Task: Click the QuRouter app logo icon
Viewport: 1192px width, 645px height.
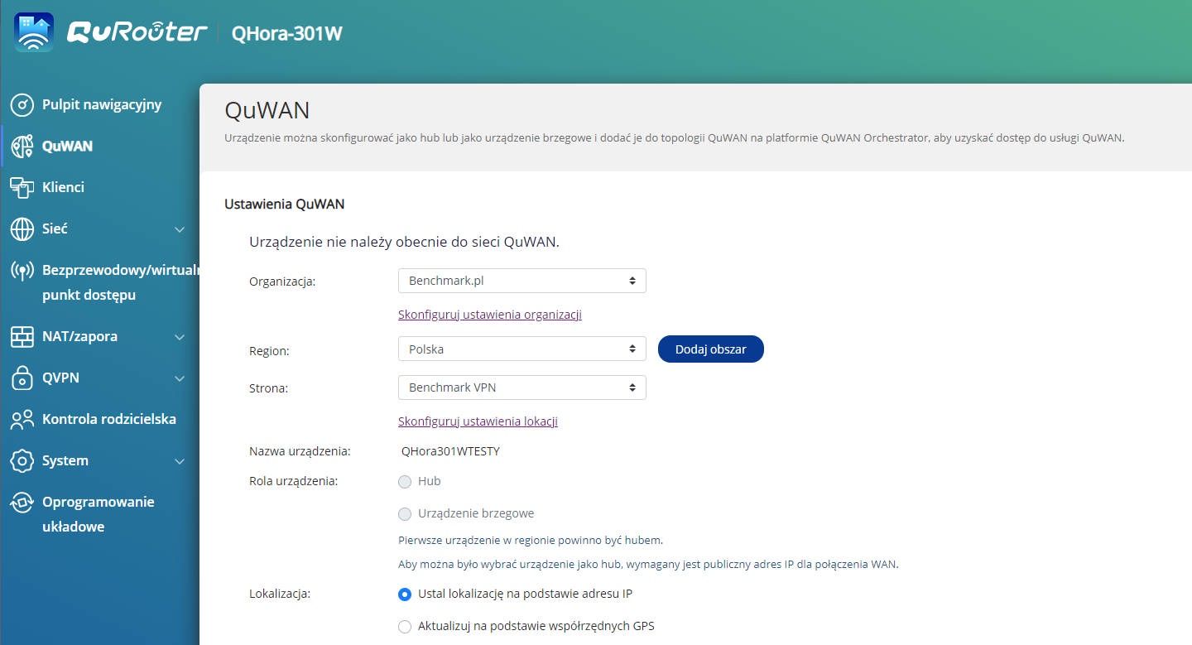Action: (34, 32)
